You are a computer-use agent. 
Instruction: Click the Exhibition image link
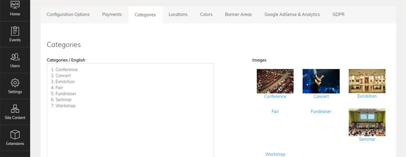click(x=367, y=96)
